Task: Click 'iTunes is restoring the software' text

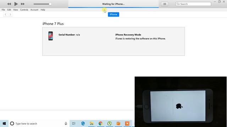Action: click(140, 38)
